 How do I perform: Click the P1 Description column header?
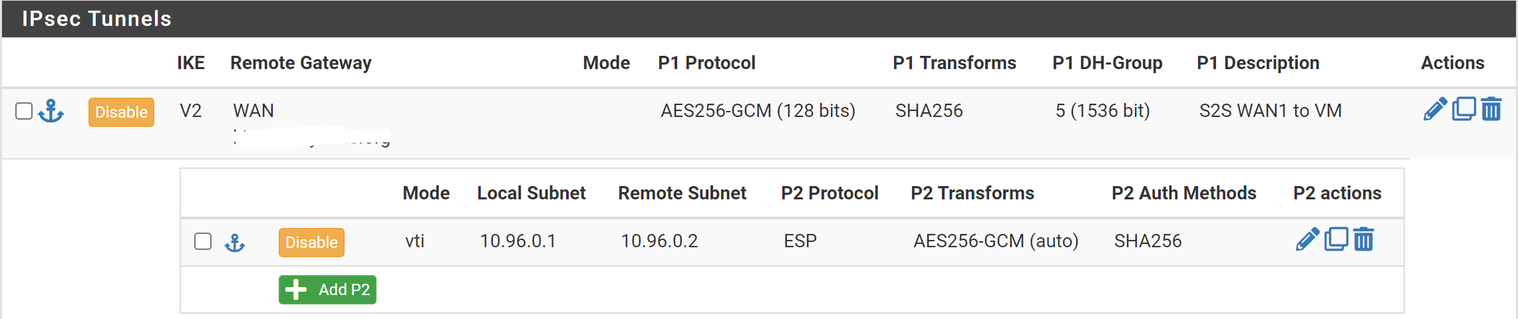tap(1258, 62)
